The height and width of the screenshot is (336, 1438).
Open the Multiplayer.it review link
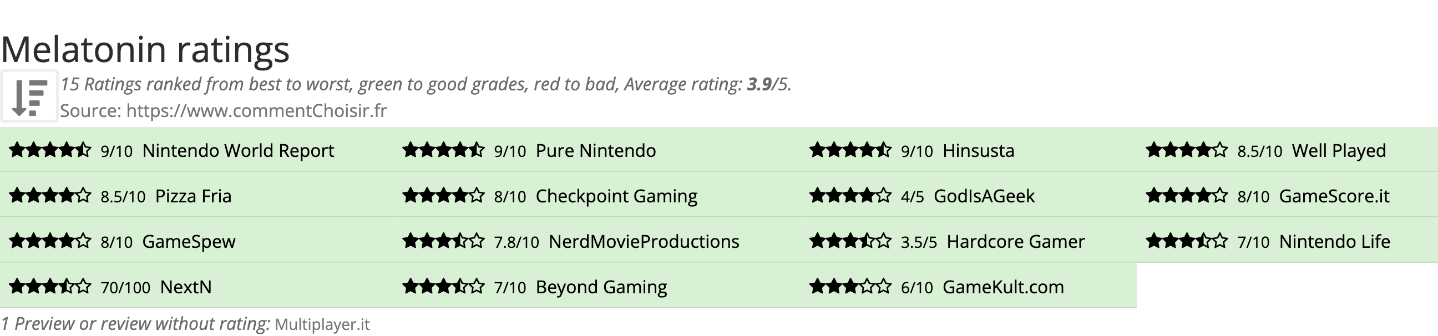[x=322, y=324]
